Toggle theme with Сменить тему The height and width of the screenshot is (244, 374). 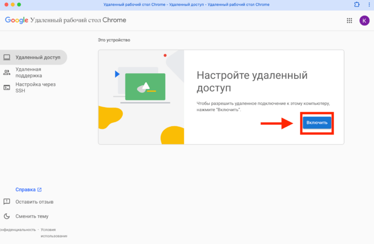32,216
